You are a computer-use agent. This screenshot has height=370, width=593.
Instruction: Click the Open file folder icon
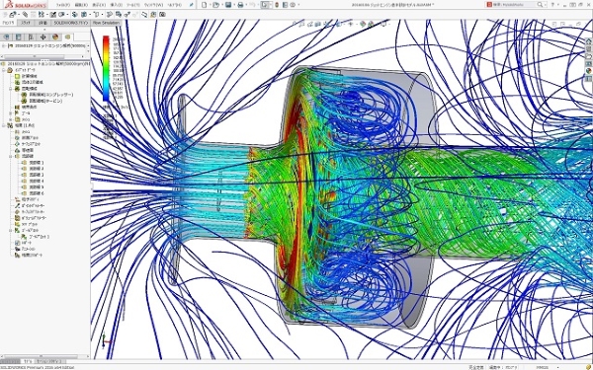(x=215, y=5)
